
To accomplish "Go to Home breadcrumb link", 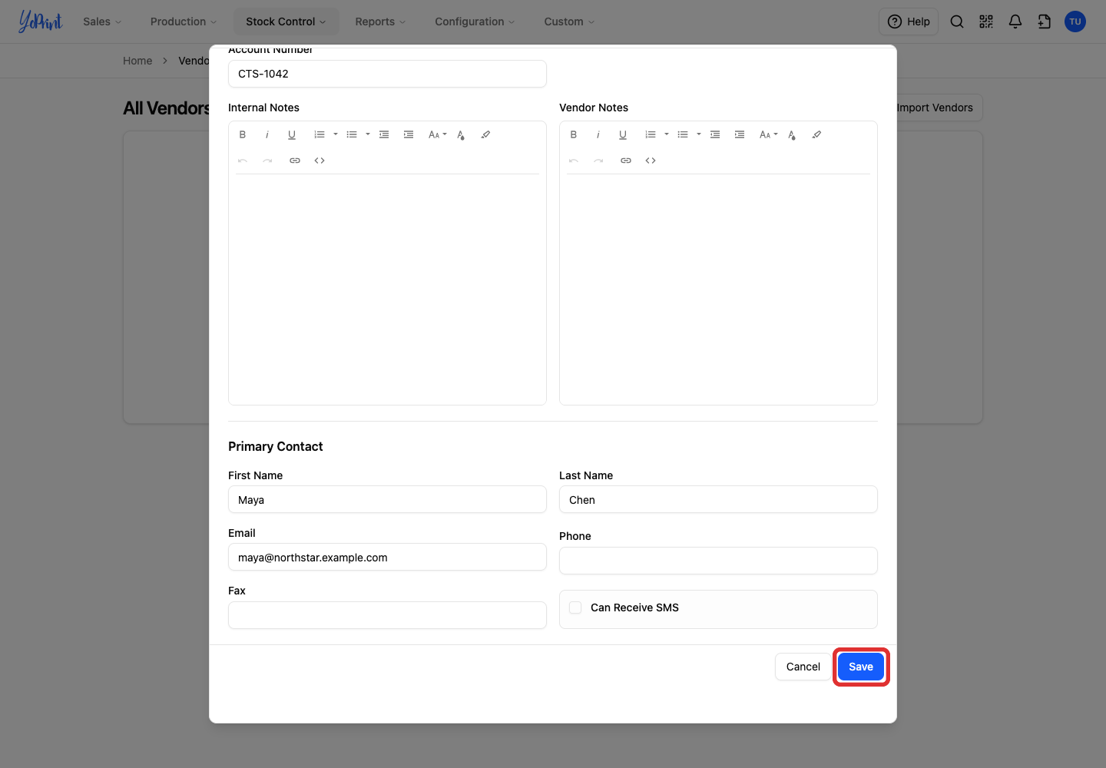I will [137, 61].
